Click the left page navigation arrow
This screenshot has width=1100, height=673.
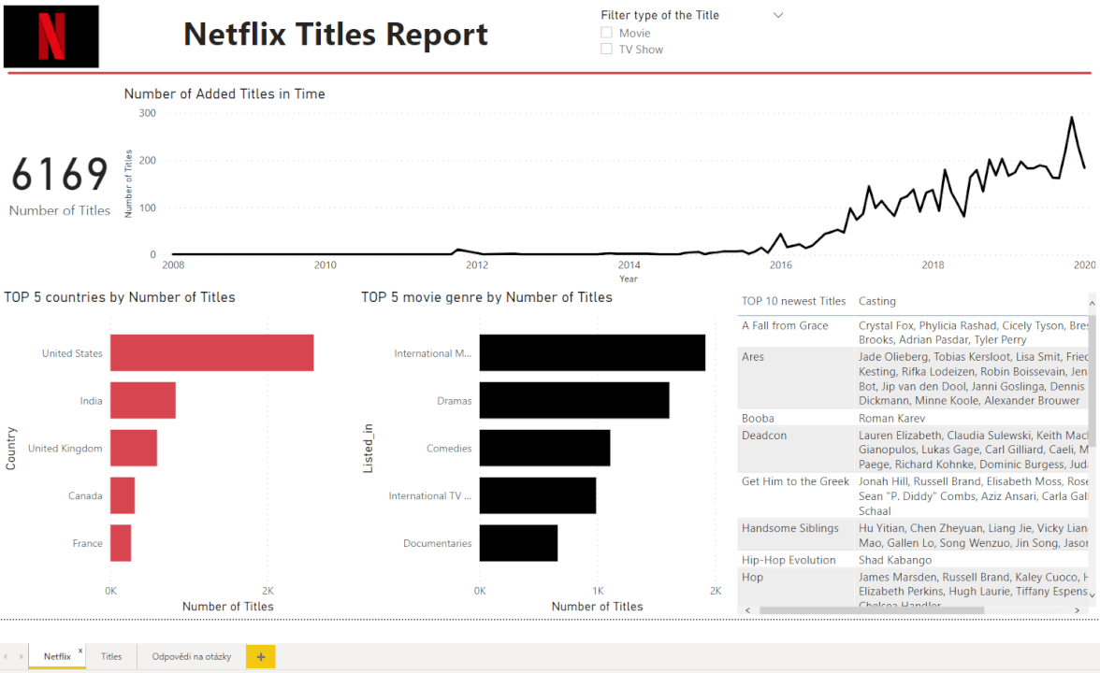[x=7, y=656]
